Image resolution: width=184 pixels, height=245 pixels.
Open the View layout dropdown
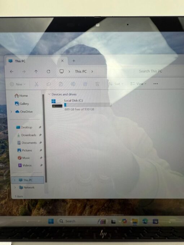coord(138,84)
